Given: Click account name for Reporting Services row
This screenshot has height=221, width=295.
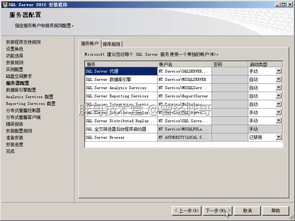Looking at the screenshot, I should pyautogui.click(x=185, y=96).
